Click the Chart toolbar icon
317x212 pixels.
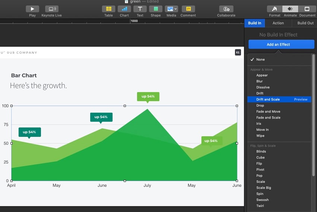(124, 9)
